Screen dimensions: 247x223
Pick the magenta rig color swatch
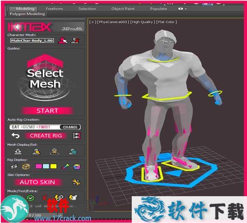coord(39,166)
